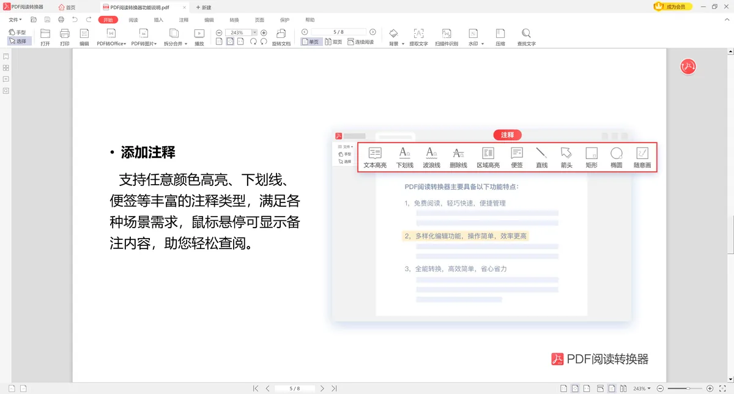Click the status bar zoom slider
The image size is (734, 394).
[685, 388]
